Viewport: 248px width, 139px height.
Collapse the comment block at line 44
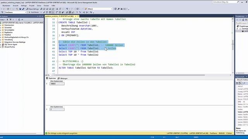(x=57, y=61)
